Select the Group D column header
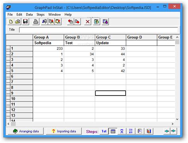 coord(142,37)
